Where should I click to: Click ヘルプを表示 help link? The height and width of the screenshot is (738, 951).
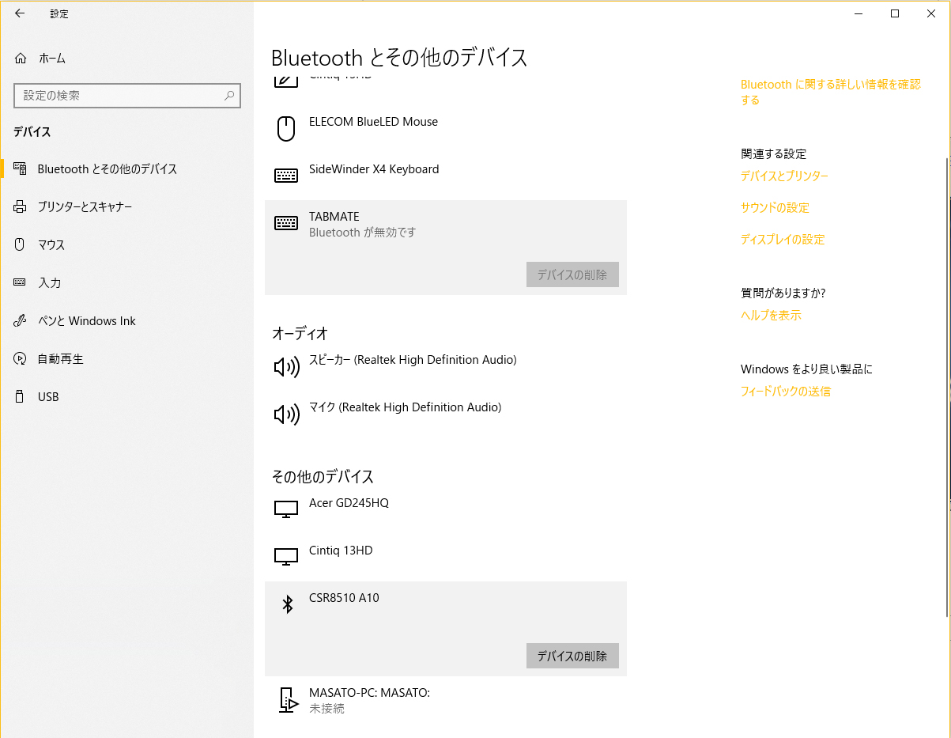771,316
